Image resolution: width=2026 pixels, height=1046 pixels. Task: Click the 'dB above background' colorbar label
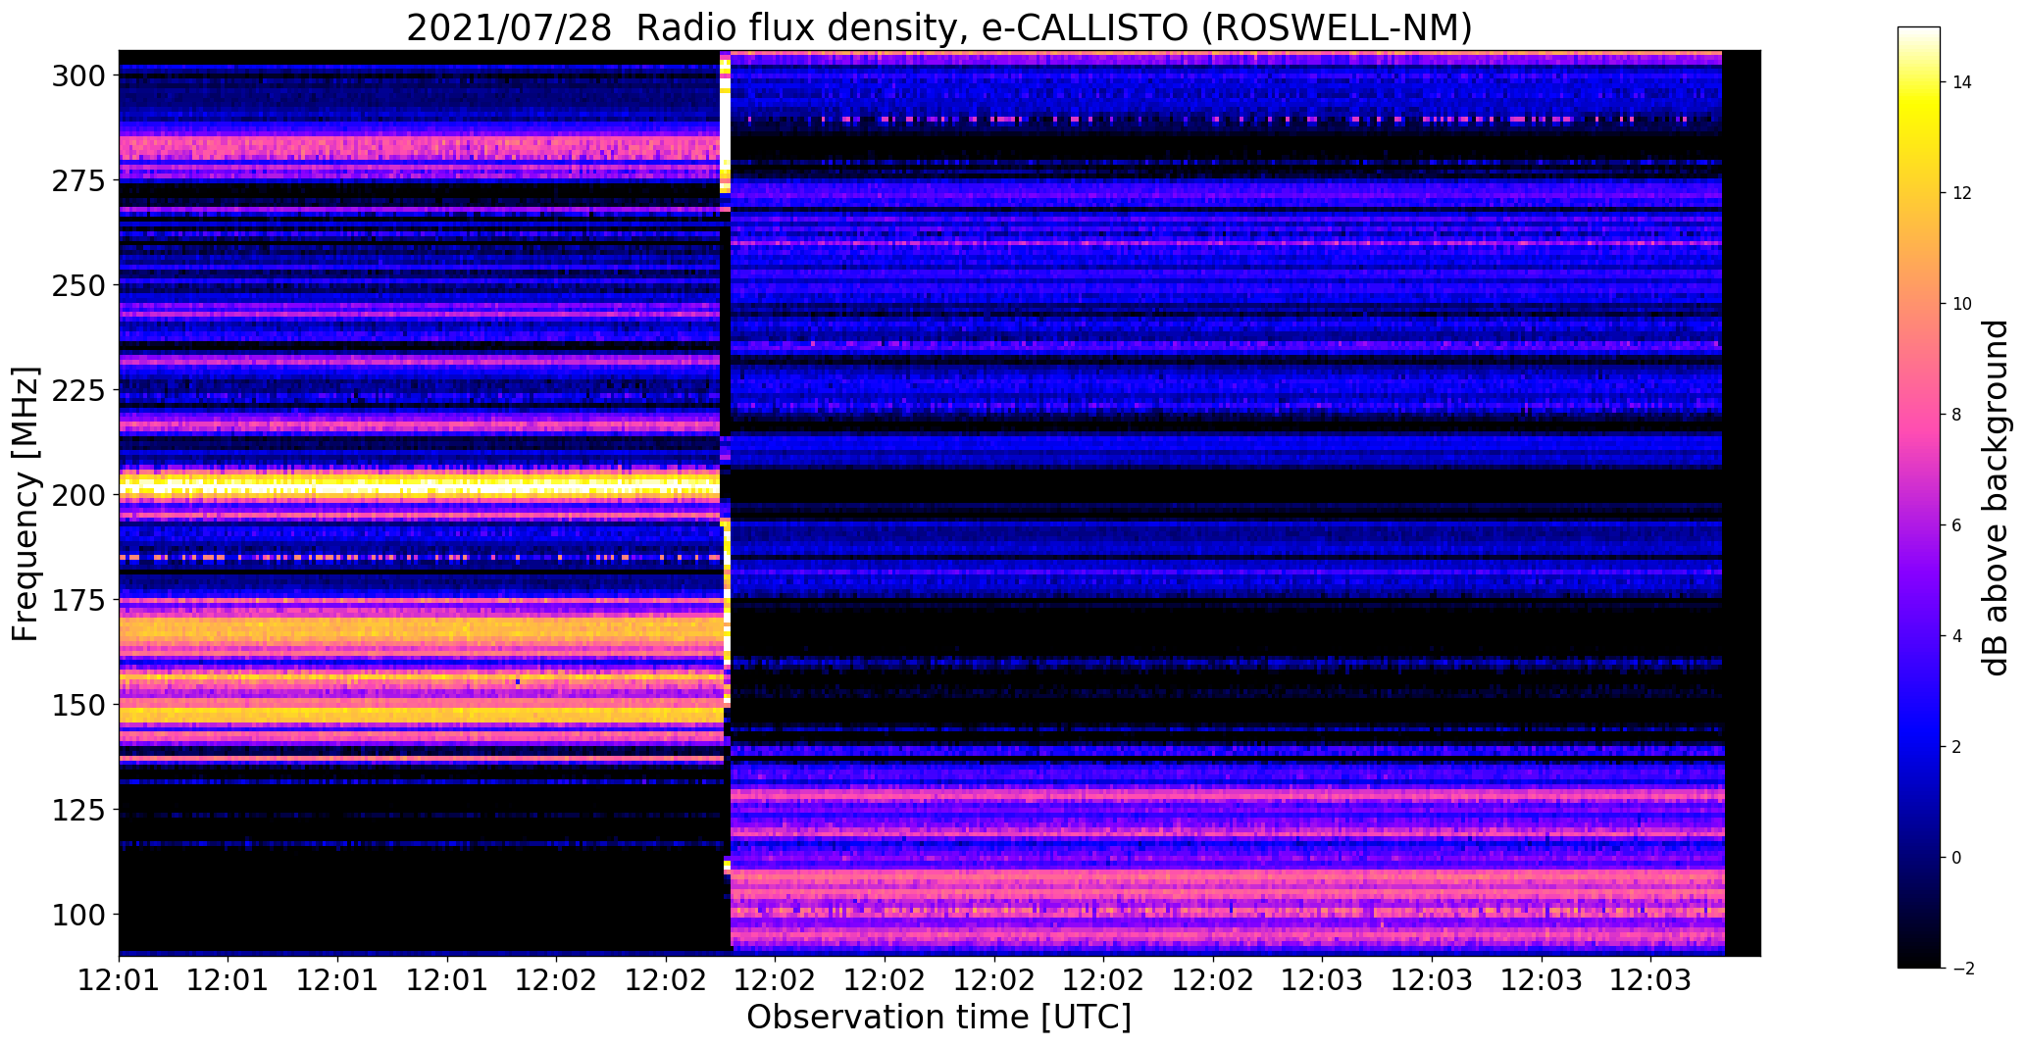pyautogui.click(x=1997, y=498)
